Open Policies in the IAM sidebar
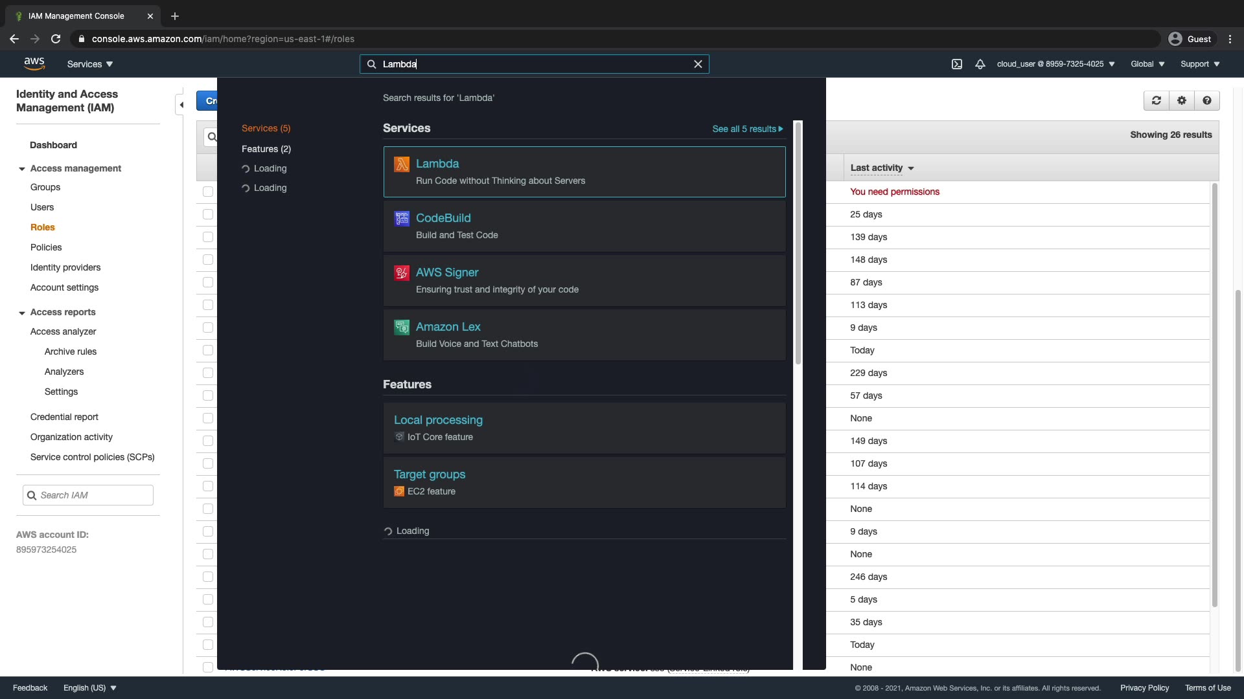Image resolution: width=1244 pixels, height=699 pixels. click(x=46, y=247)
